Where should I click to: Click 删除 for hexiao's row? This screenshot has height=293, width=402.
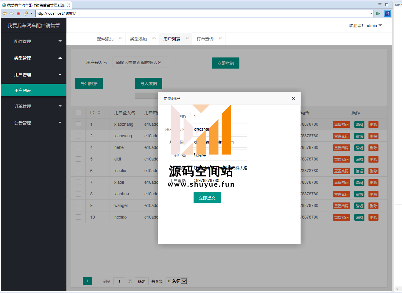[x=373, y=217]
